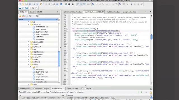
Task: Expand the print folder
Action: click(x=28, y=84)
